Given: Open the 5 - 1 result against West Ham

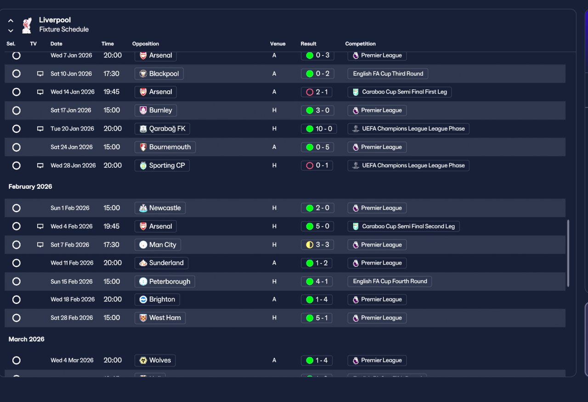Looking at the screenshot, I should coord(317,318).
